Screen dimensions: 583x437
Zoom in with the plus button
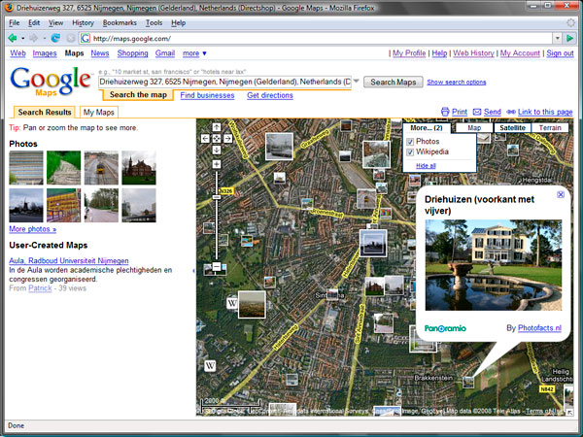click(217, 164)
